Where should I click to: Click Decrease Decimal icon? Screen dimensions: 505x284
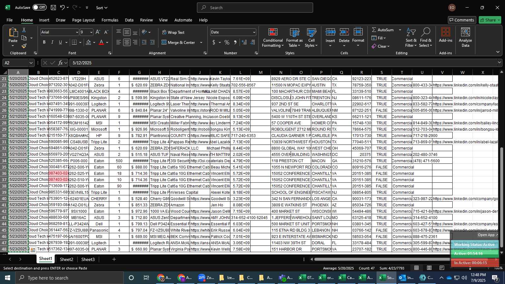[252, 42]
